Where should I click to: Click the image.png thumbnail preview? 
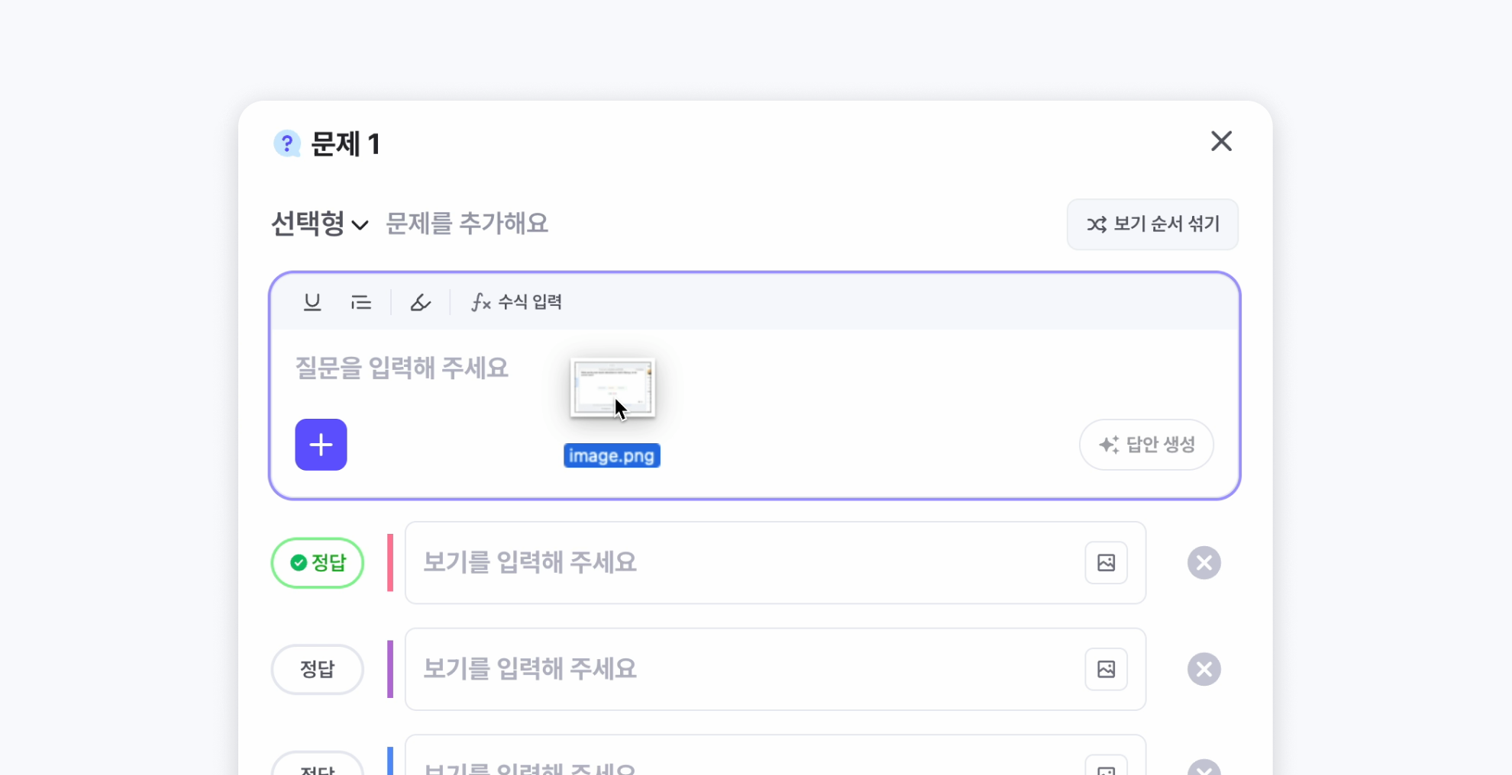612,387
